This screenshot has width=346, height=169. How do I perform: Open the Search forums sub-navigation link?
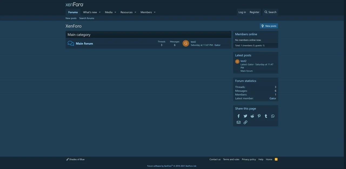(86, 18)
